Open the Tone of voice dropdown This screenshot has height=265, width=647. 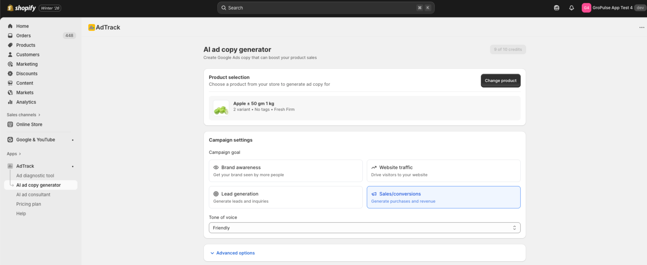coord(364,228)
